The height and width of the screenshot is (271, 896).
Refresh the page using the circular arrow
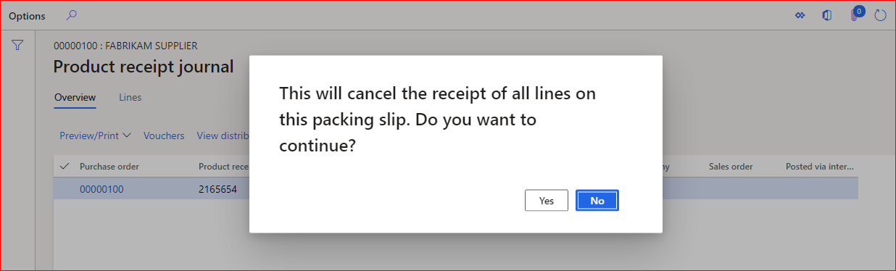tap(881, 15)
